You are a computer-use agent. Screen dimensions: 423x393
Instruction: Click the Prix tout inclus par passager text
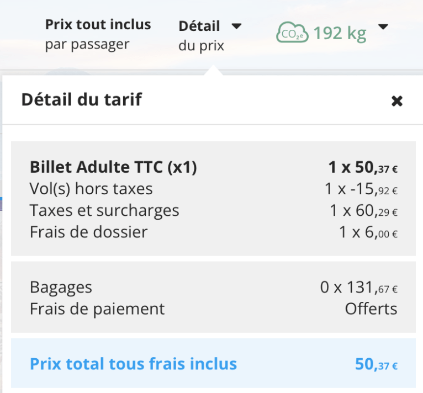point(98,34)
